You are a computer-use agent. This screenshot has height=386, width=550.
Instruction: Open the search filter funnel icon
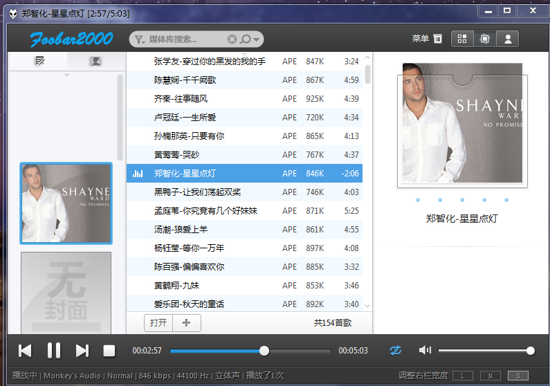(x=140, y=39)
